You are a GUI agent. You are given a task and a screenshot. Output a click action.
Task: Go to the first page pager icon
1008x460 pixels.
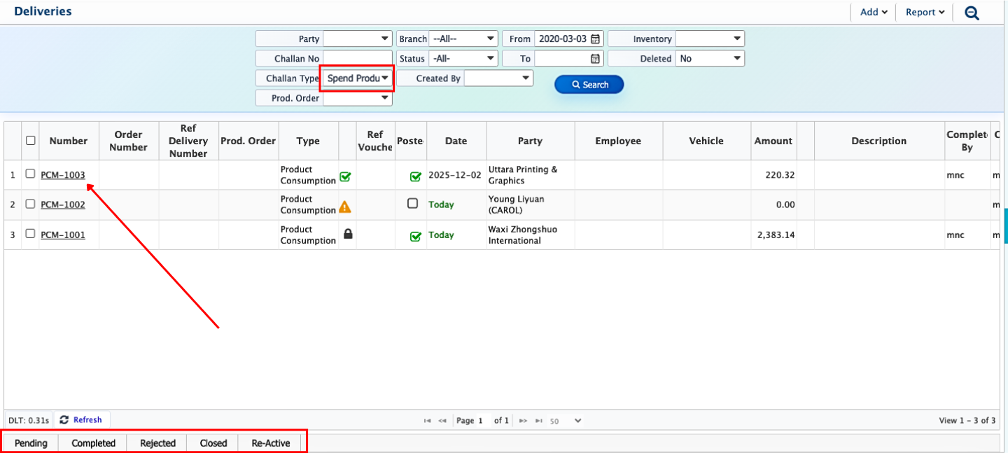coord(427,421)
